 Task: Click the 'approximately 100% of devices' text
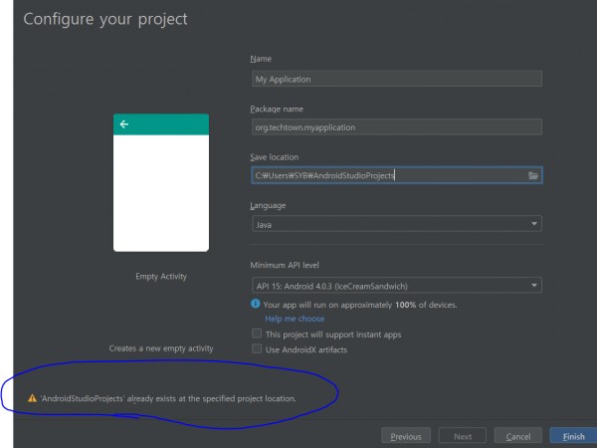[399, 305]
